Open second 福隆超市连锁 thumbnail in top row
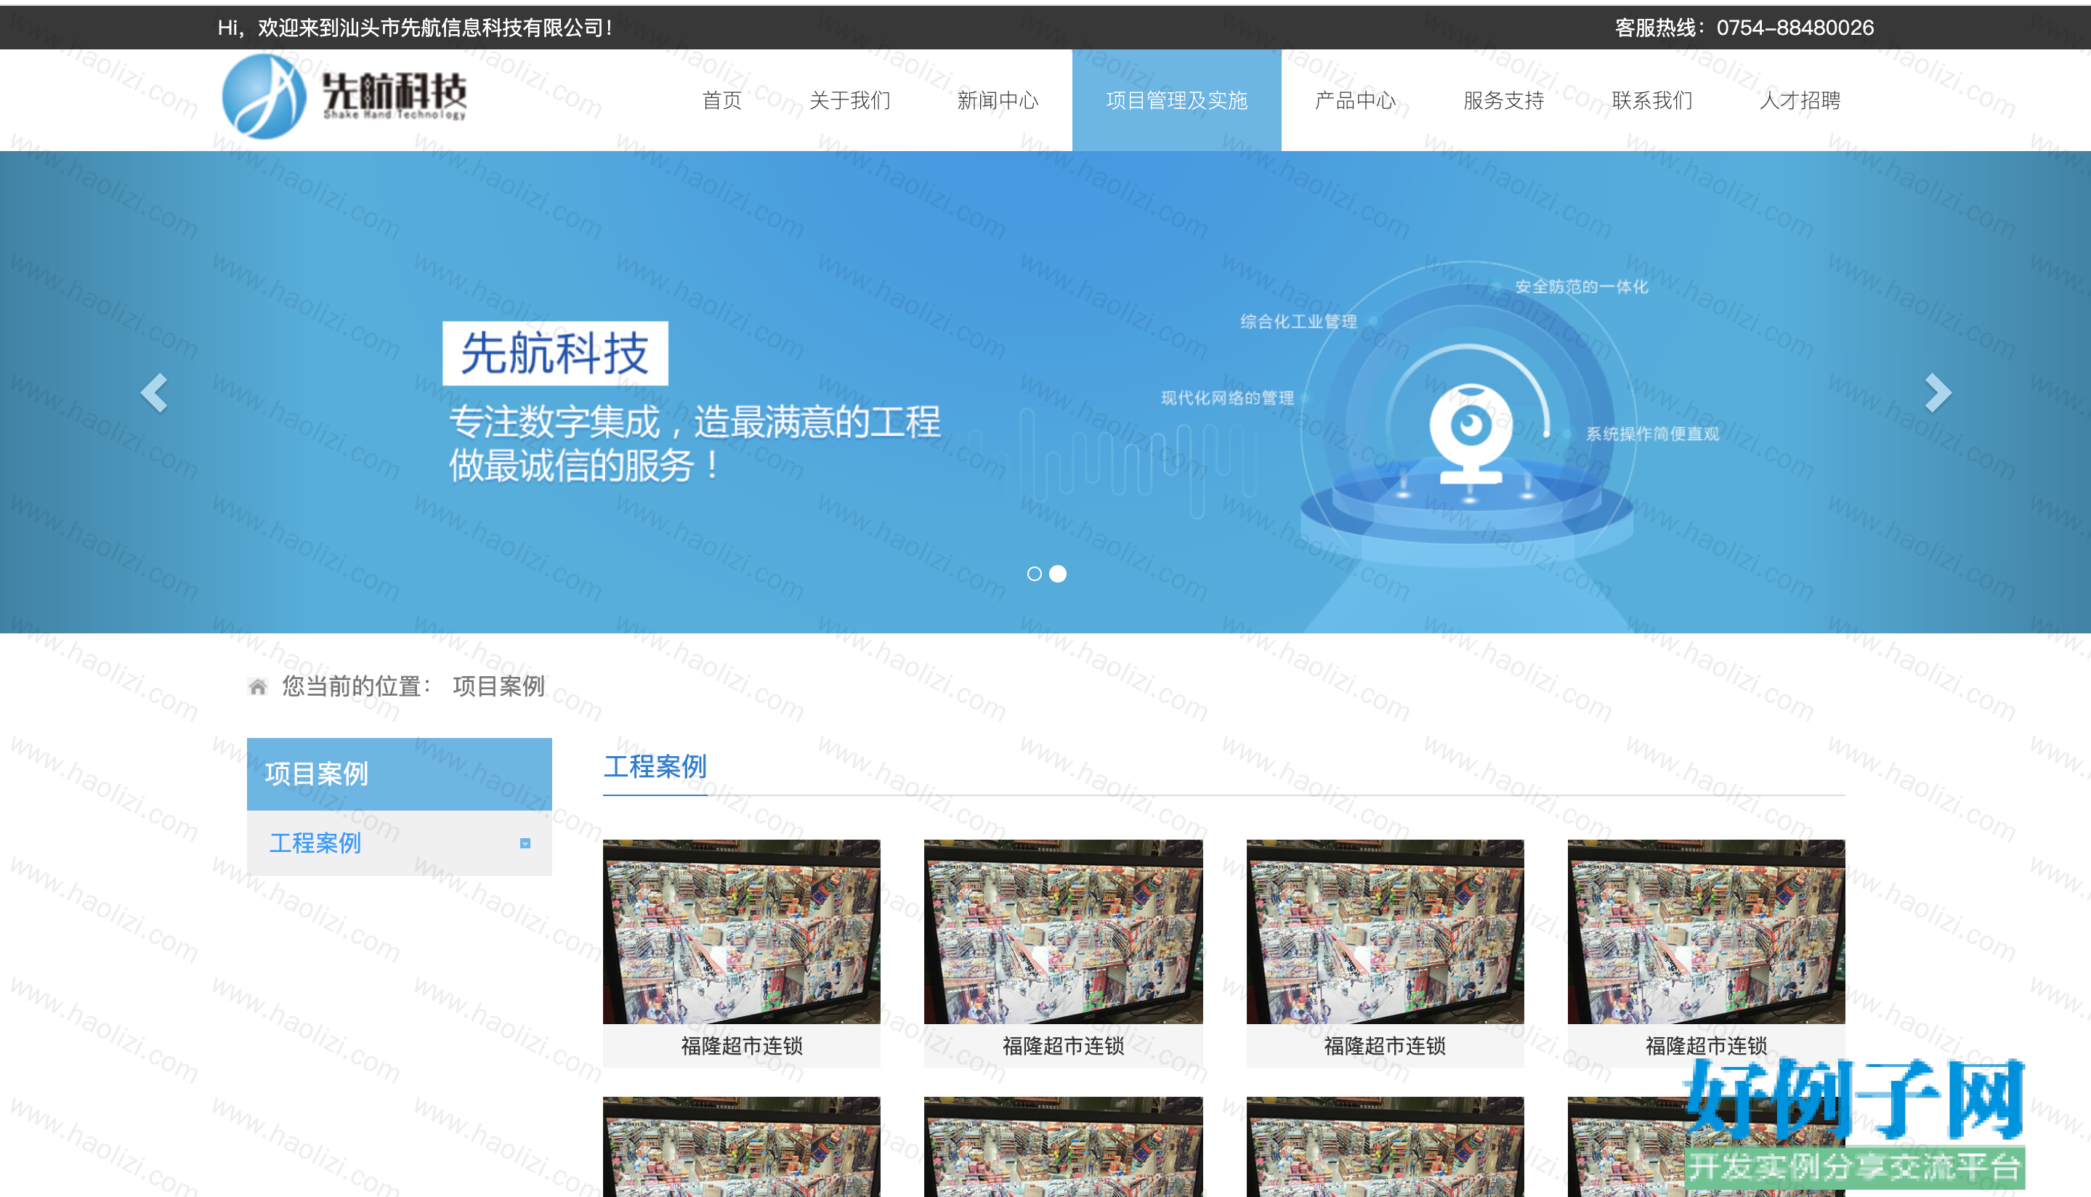Screen dimensions: 2091x1197 click(x=1062, y=931)
